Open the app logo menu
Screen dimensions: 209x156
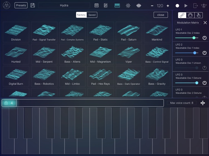coord(6,6)
